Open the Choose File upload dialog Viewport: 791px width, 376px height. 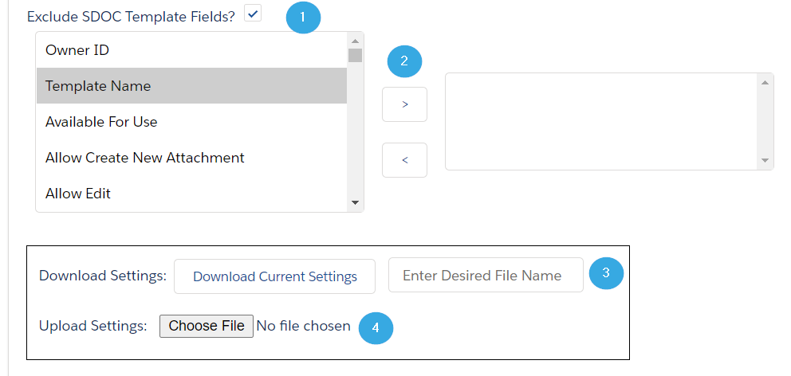(207, 326)
